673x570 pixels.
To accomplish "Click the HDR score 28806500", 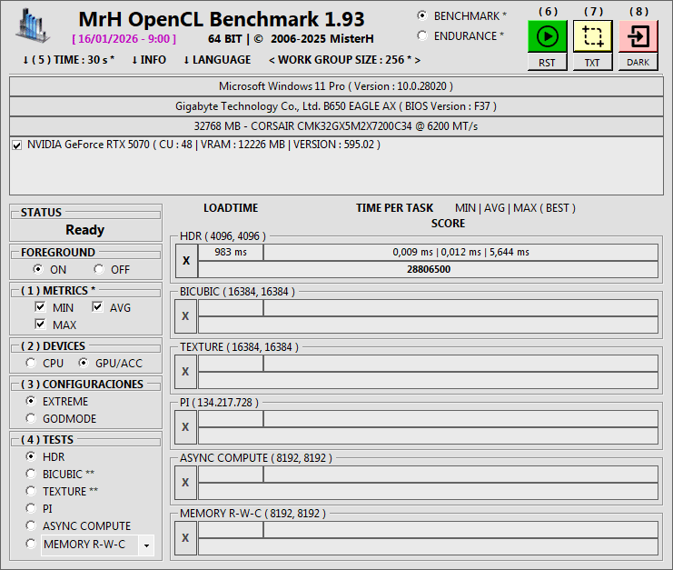I will pos(429,269).
